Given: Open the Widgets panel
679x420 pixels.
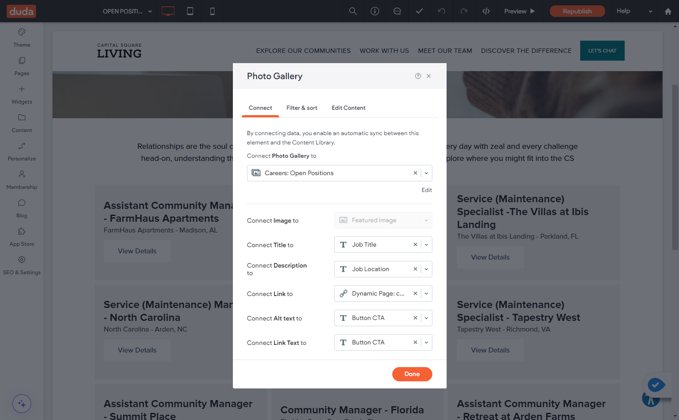Looking at the screenshot, I should 22,95.
